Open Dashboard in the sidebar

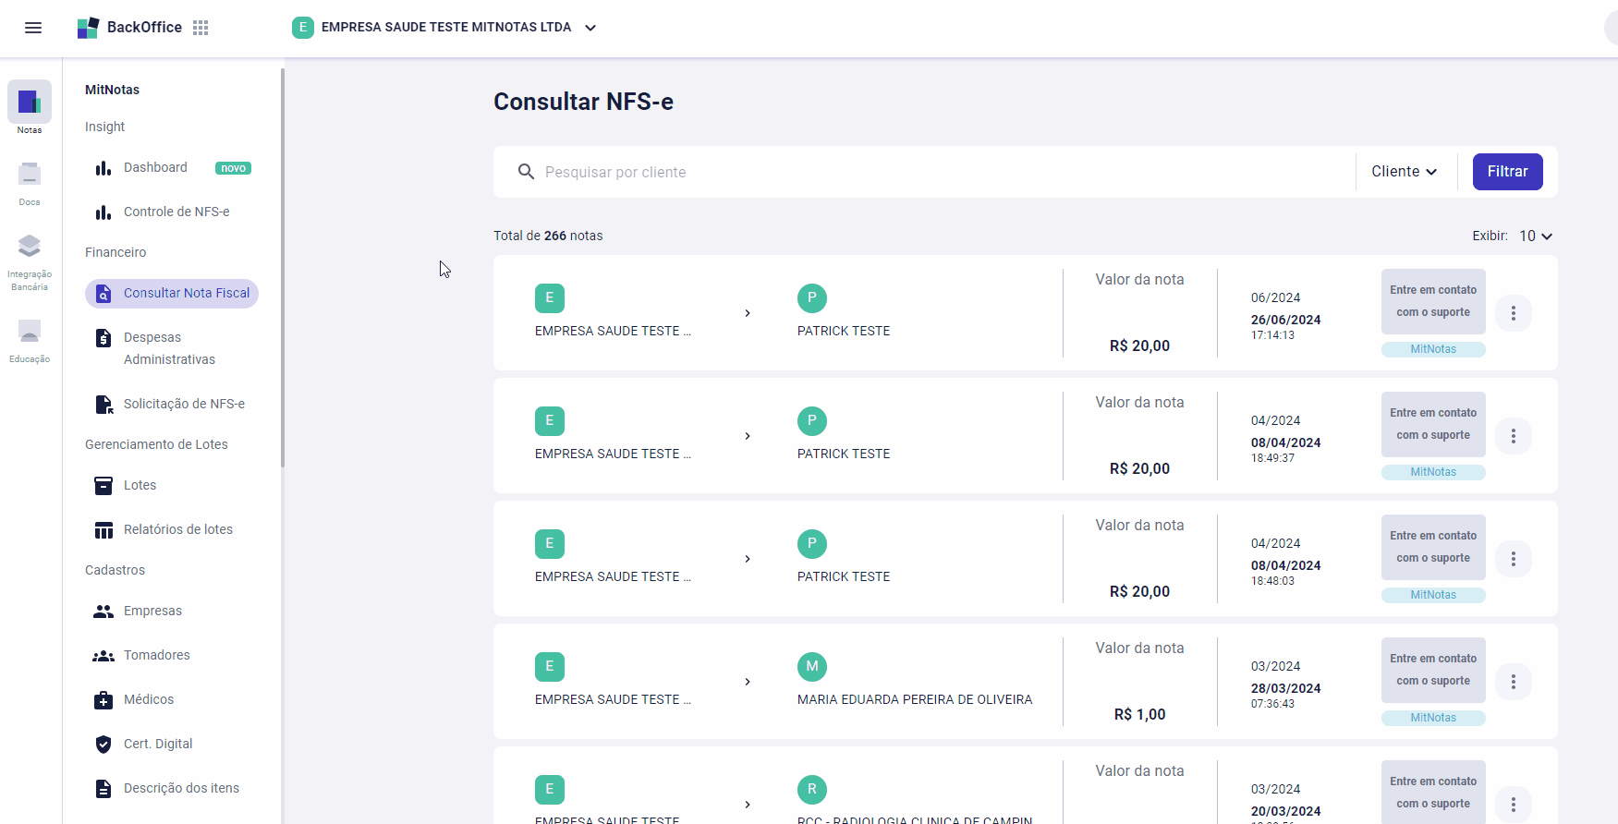click(x=155, y=167)
